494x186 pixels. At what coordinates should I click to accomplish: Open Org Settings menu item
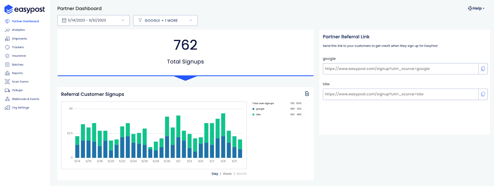(x=20, y=108)
